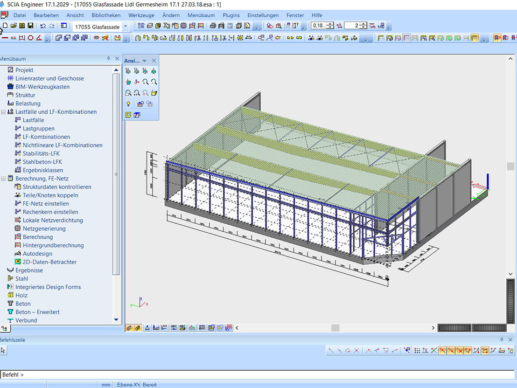Click the view in X direction icon

coord(128,71)
